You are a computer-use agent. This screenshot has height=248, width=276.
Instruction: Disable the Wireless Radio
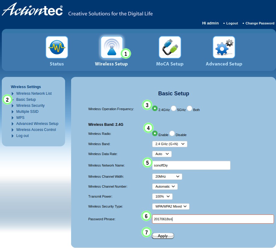point(172,133)
